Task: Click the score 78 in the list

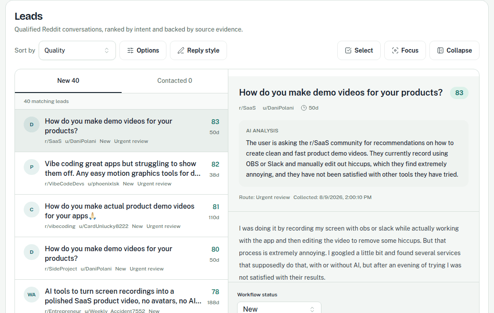Action: (x=215, y=292)
